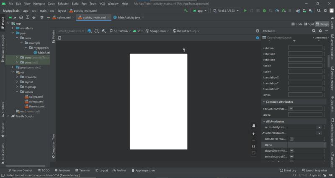Click Collapse All in Project panel toolbar
The image size is (335, 178).
coord(34,18)
